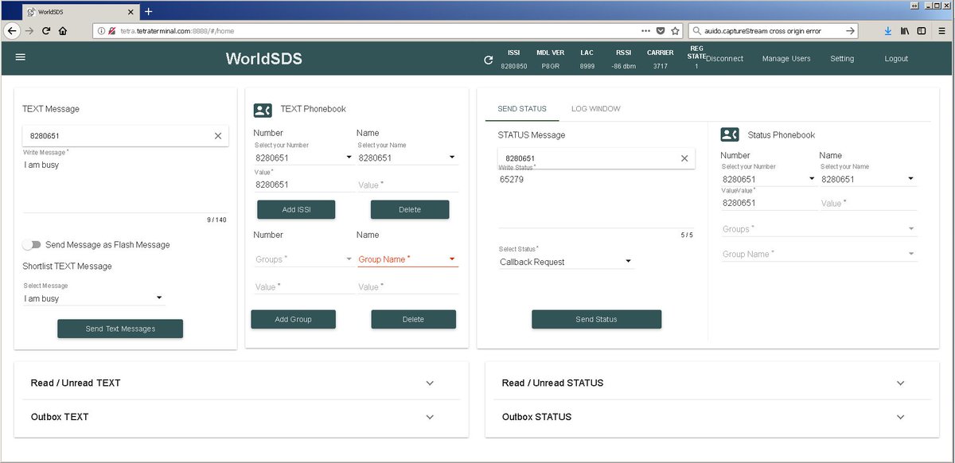
Task: Open the browser downloads arrow icon
Action: (x=888, y=30)
